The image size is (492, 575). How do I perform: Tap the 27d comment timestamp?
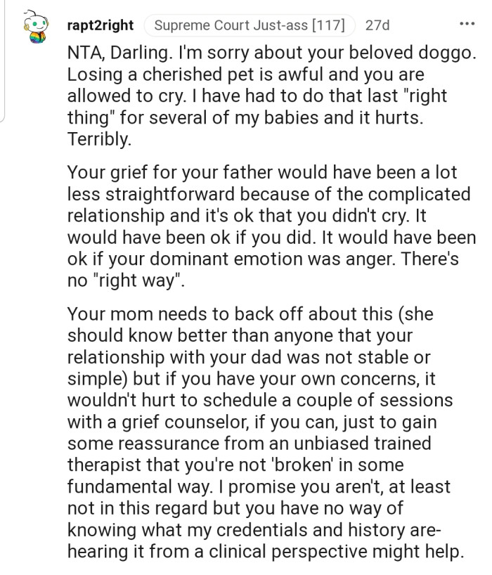[377, 25]
